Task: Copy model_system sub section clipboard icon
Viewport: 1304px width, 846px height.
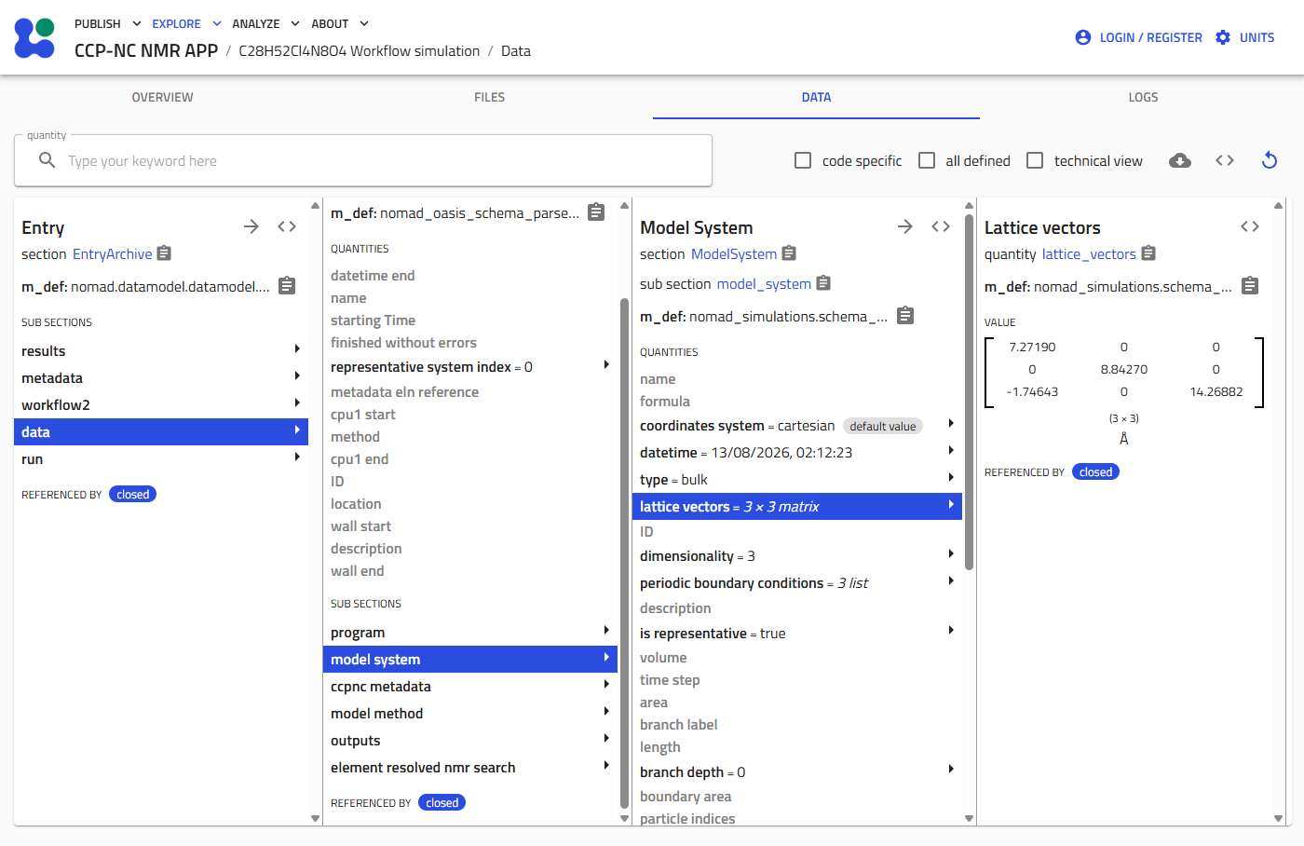Action: coord(823,283)
